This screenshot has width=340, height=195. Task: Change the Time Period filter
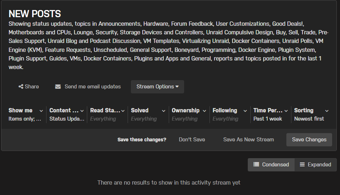click(270, 114)
